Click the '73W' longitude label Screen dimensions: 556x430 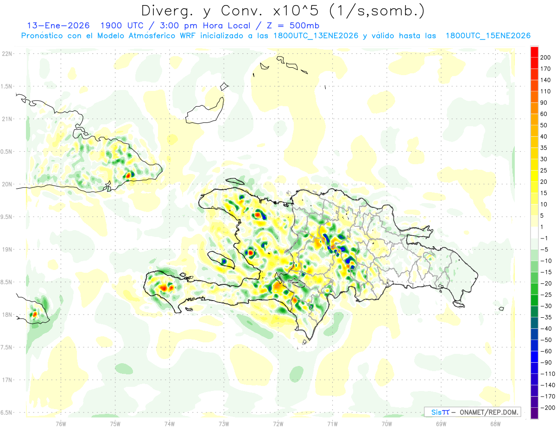pos(224,424)
